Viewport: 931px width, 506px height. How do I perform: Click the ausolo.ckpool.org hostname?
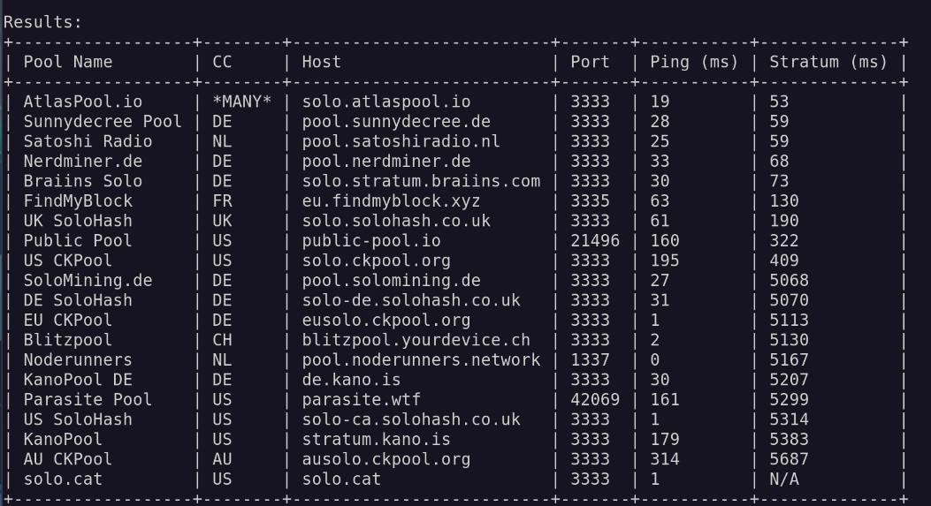[387, 459]
